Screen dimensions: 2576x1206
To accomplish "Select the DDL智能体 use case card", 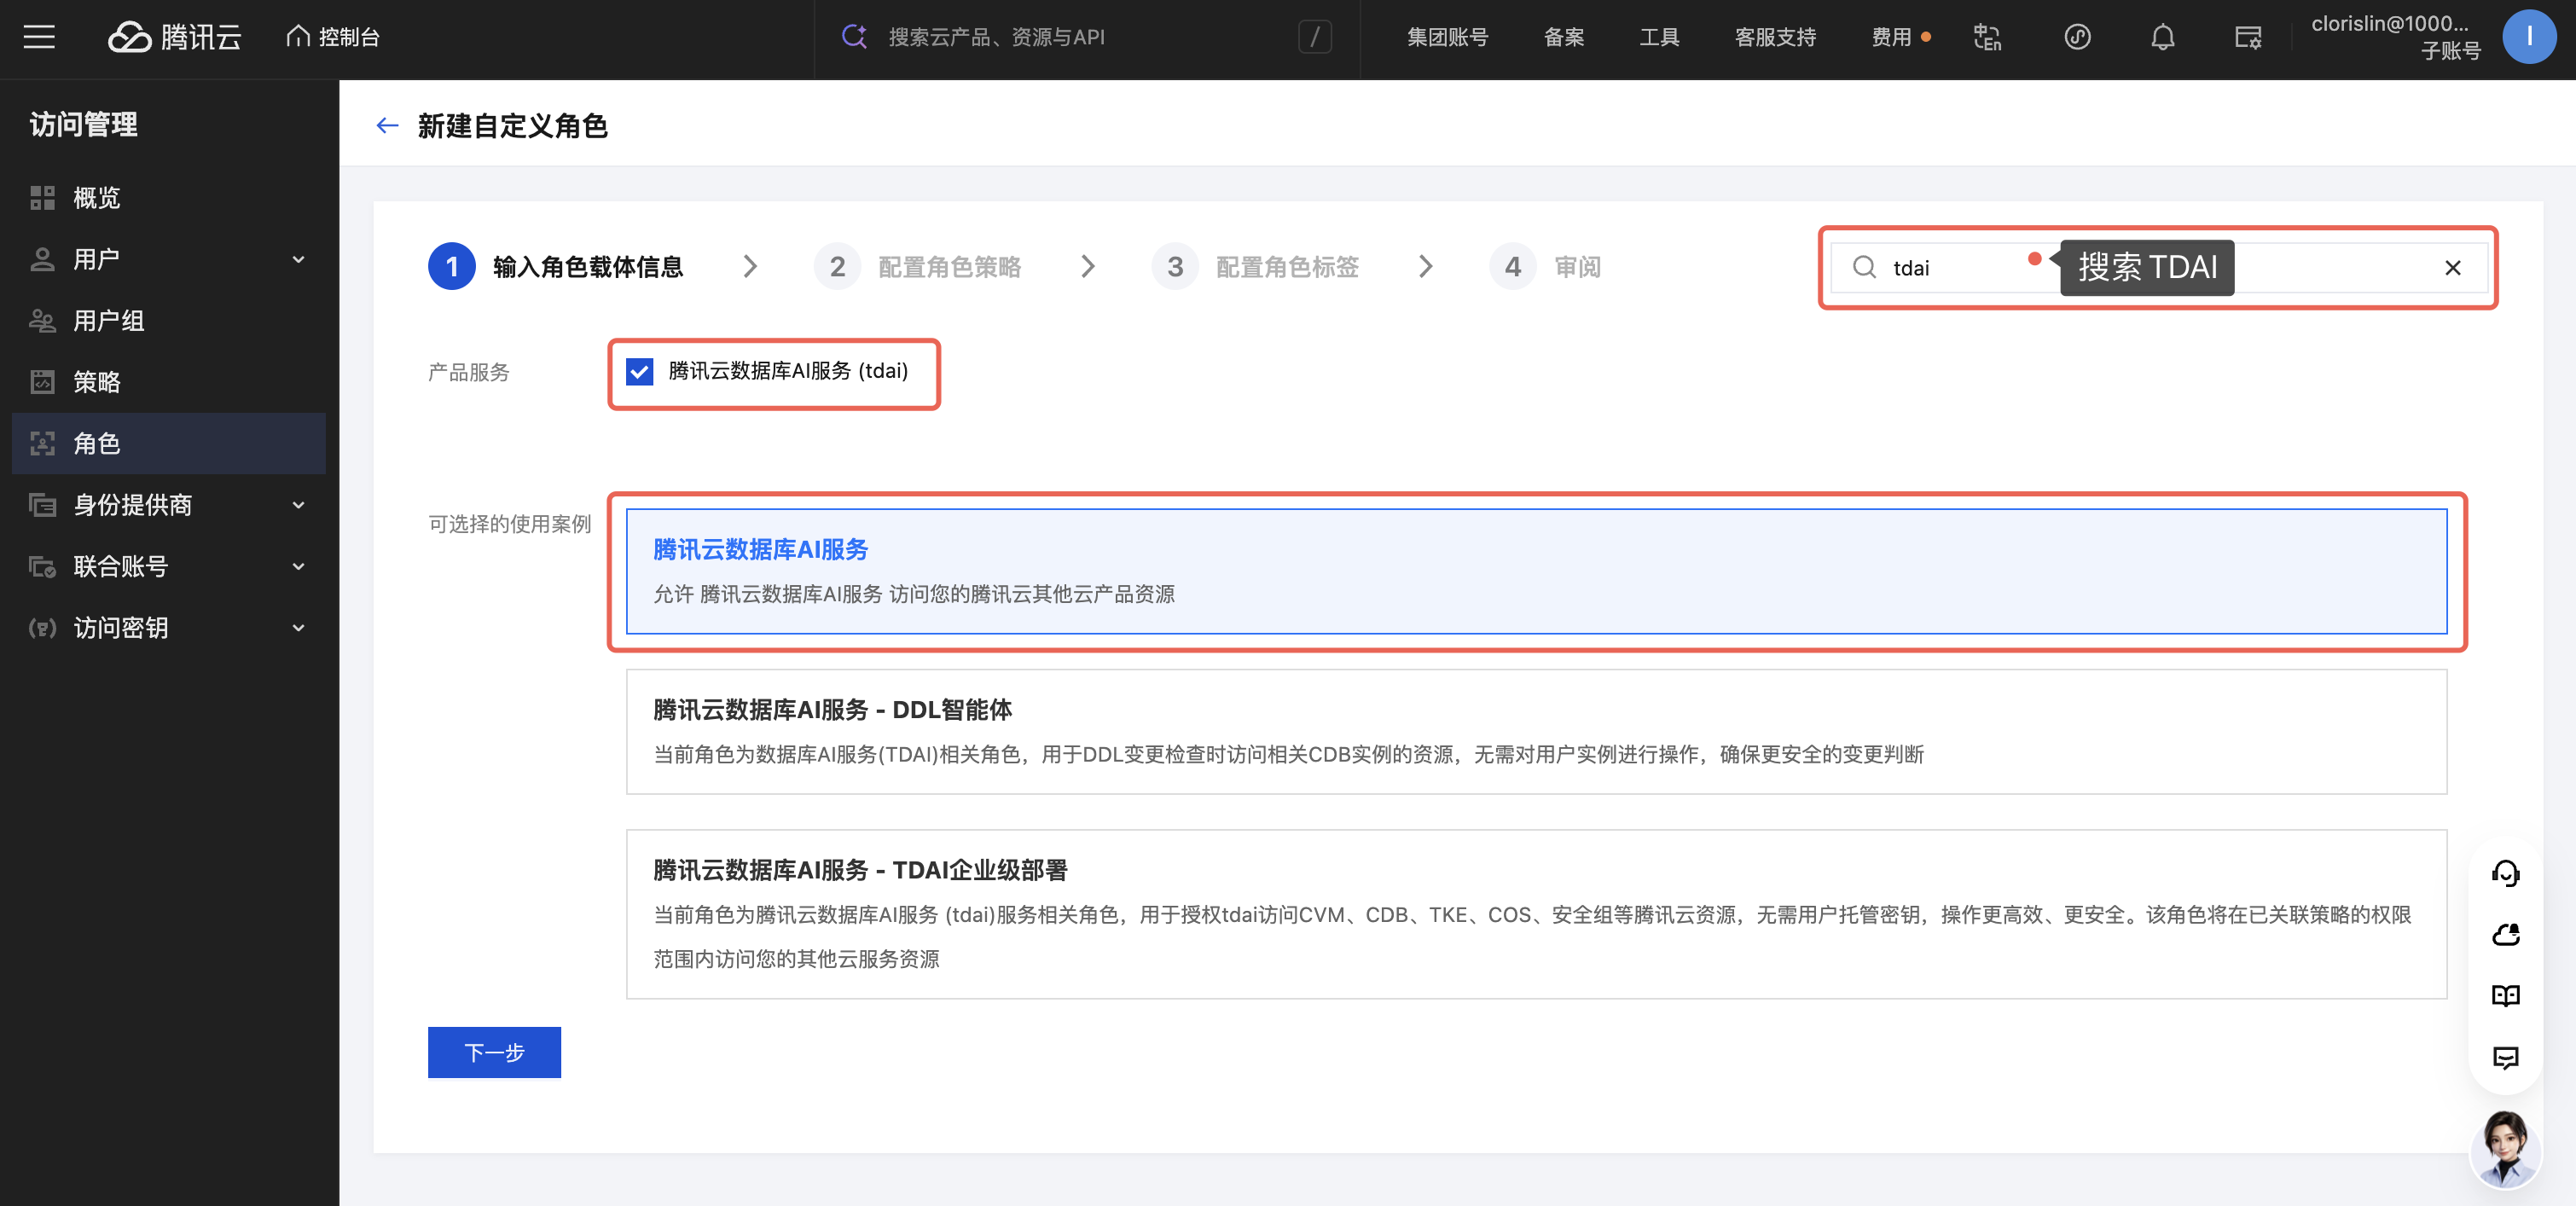I will [1536, 731].
